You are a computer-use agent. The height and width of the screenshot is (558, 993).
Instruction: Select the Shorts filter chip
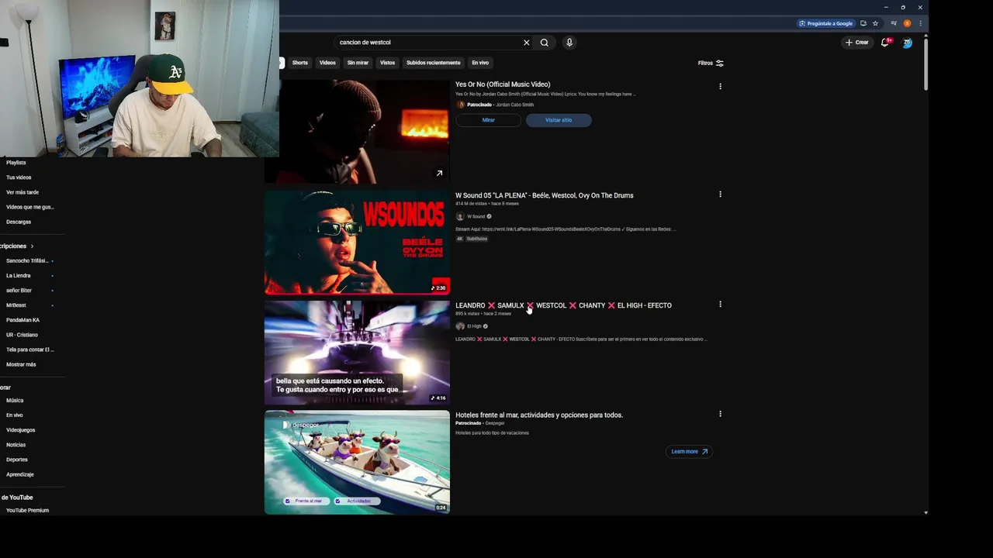pos(300,63)
